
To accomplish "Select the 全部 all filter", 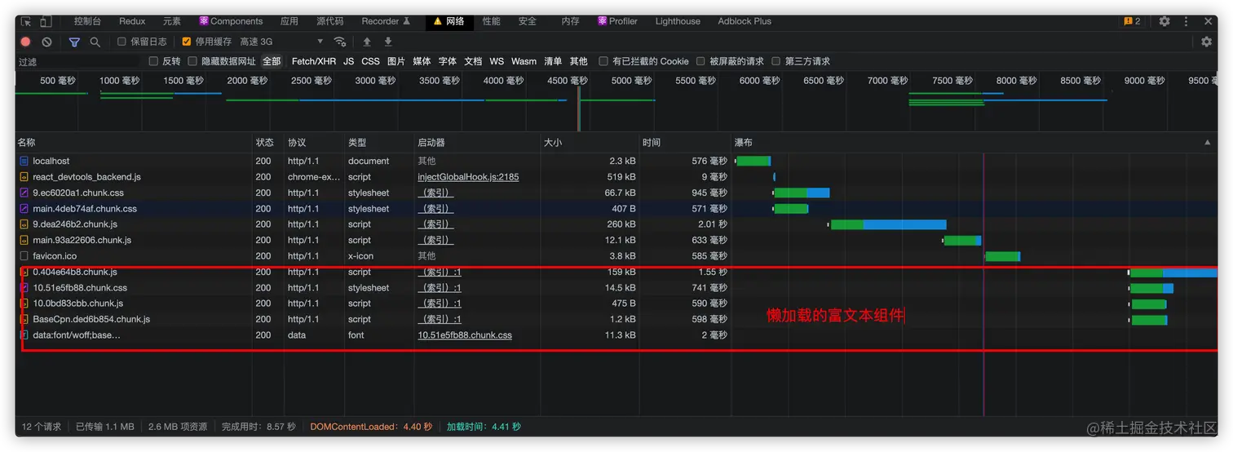I will pos(272,61).
